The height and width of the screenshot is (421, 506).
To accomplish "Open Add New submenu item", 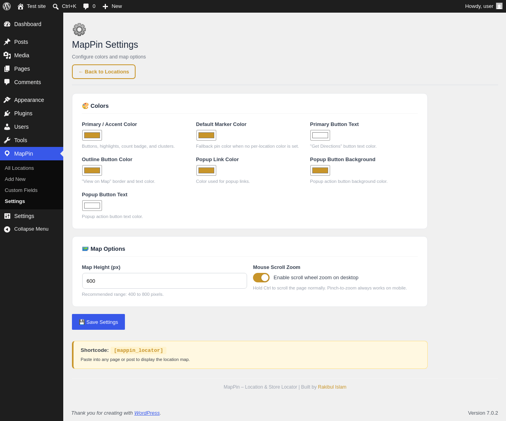I will tap(32, 179).
